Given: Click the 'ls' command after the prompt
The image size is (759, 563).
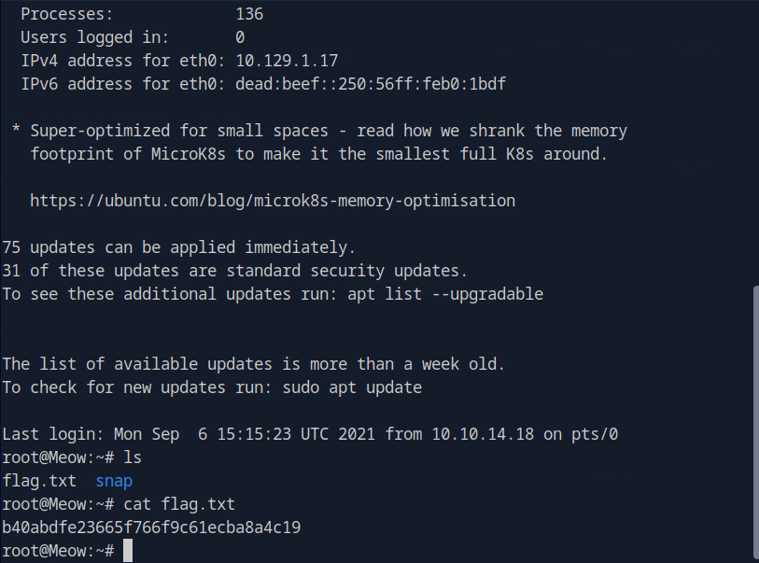Looking at the screenshot, I should (x=133, y=457).
